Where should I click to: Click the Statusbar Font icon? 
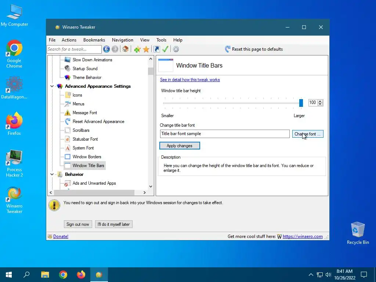tap(68, 139)
